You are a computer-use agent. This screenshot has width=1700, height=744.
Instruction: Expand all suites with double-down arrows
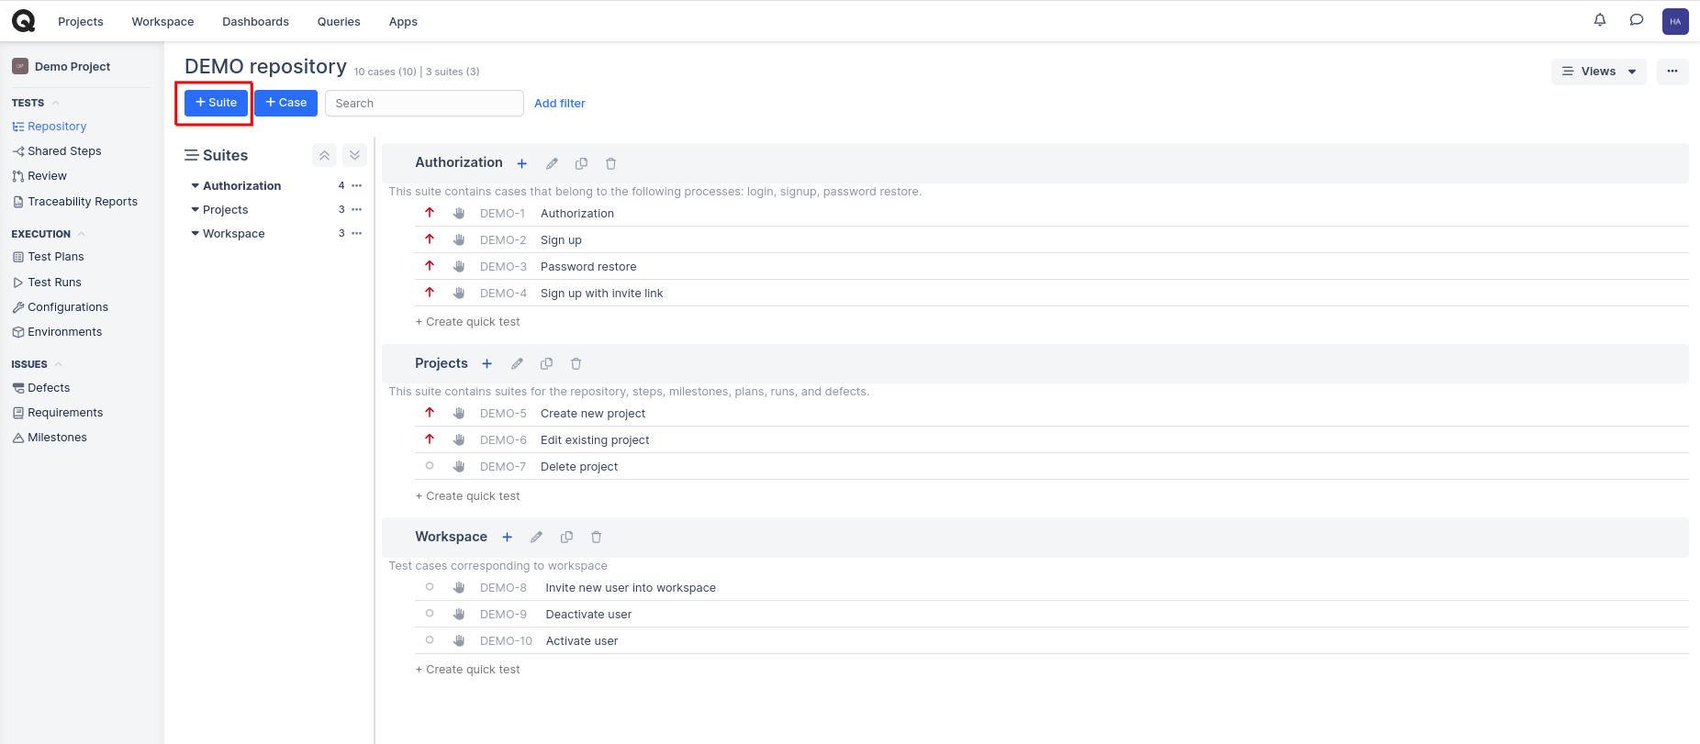(354, 156)
